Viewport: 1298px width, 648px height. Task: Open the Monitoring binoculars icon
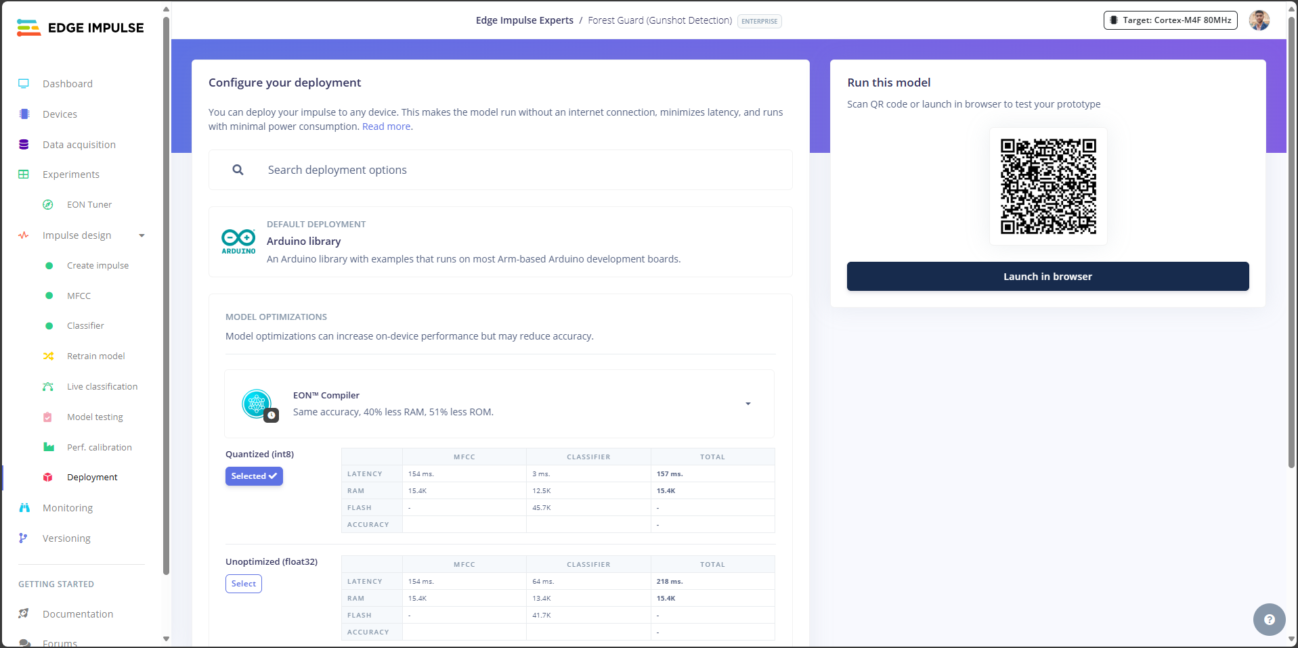(24, 508)
